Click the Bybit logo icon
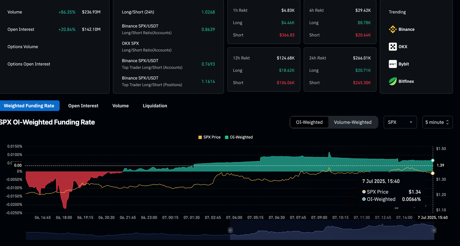 (393, 64)
